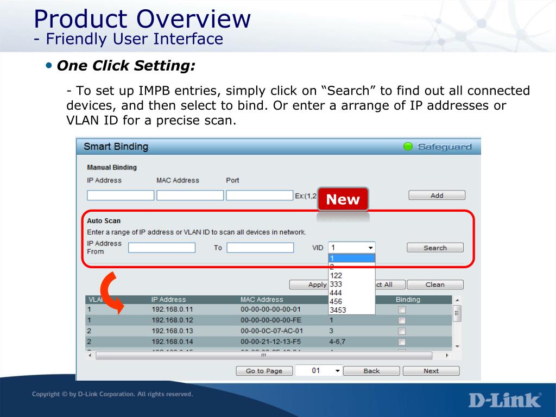The width and height of the screenshot is (556, 417).
Task: Click the IP Address column header
Action: (168, 300)
